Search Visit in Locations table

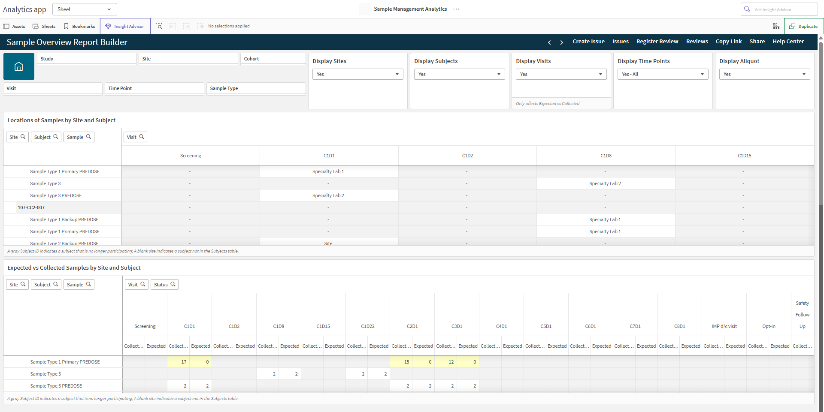pos(135,137)
